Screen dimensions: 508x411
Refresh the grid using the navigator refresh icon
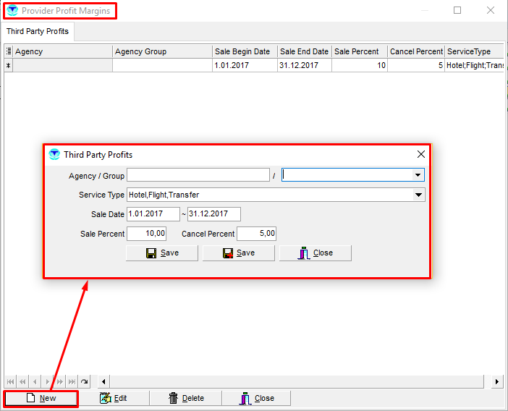pyautogui.click(x=85, y=381)
